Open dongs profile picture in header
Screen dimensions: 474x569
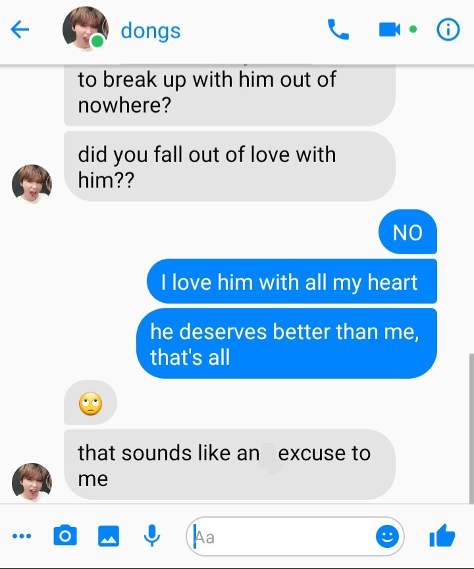click(85, 29)
